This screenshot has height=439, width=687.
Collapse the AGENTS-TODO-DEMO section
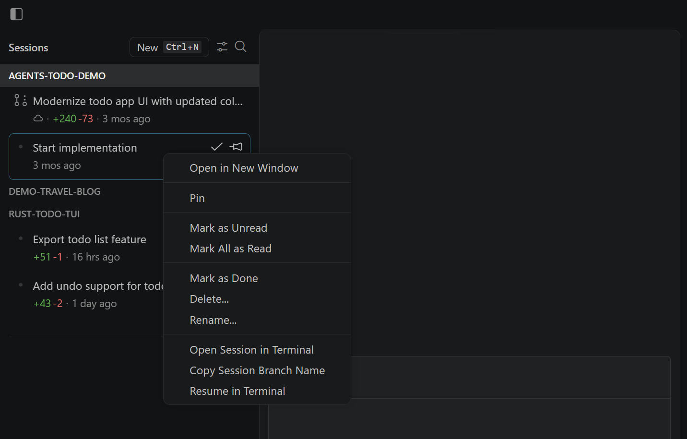coord(57,75)
